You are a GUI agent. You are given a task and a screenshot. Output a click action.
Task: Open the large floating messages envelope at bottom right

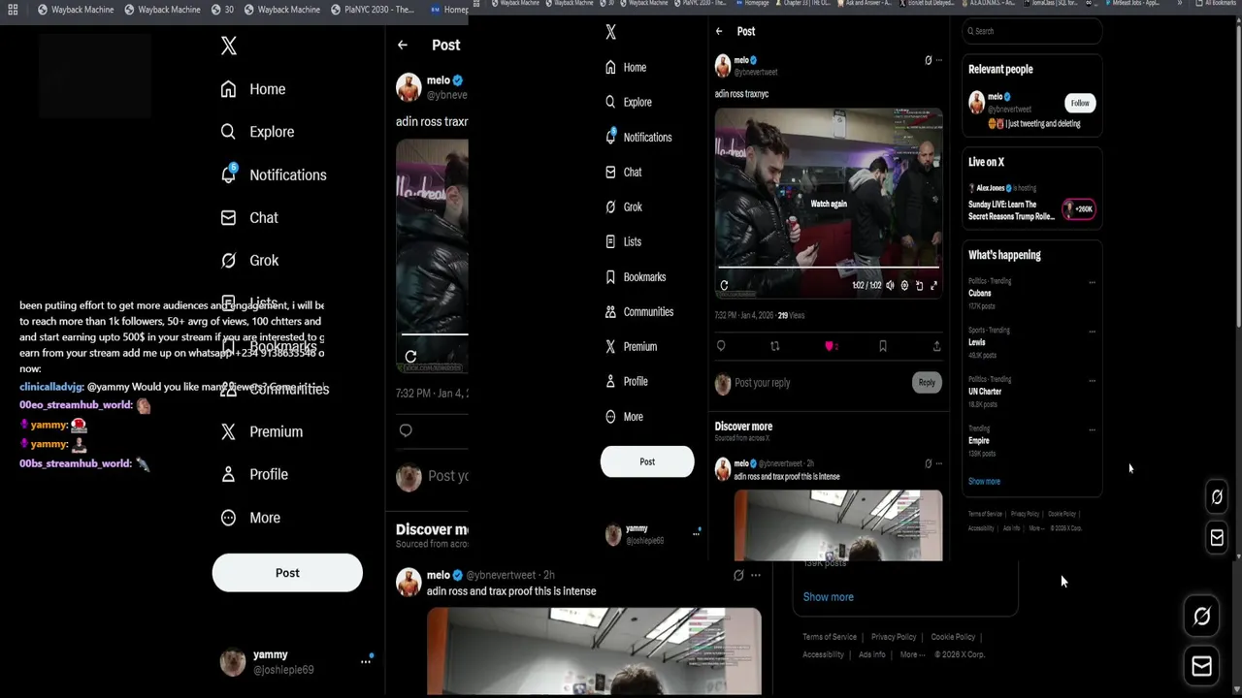(x=1201, y=666)
